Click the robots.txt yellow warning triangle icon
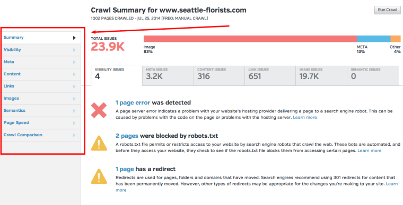 (x=99, y=144)
